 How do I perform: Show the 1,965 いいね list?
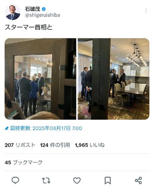pos(90,145)
